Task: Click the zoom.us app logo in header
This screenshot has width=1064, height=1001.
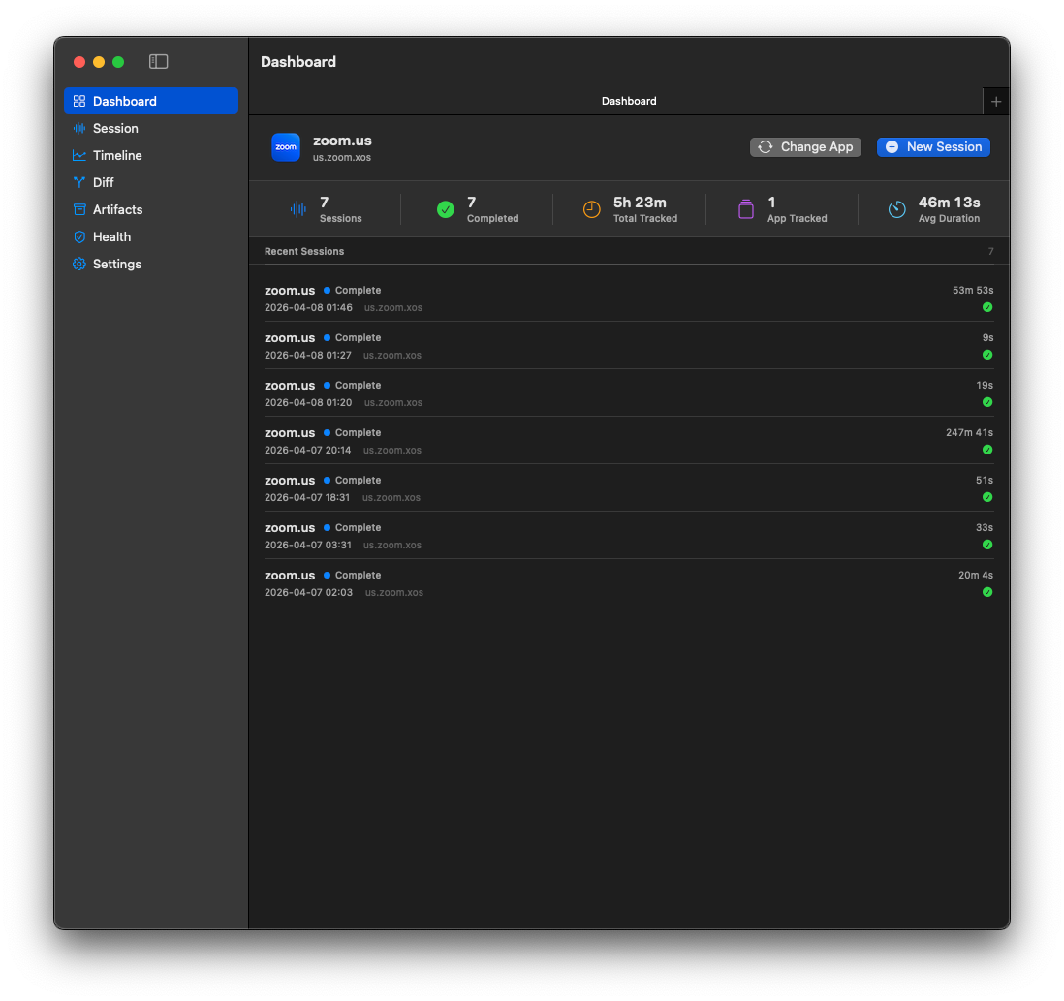Action: click(285, 146)
